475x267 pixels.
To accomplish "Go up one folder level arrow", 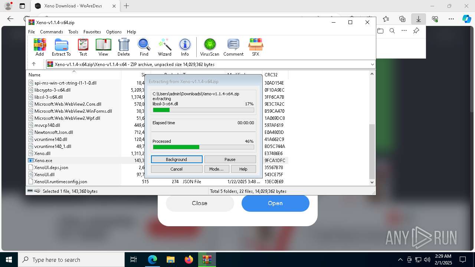I will coord(34,64).
